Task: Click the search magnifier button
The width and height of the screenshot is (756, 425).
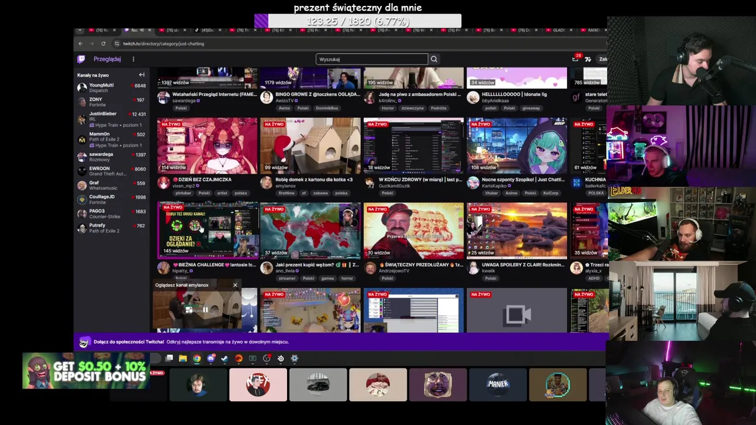Action: [x=434, y=59]
